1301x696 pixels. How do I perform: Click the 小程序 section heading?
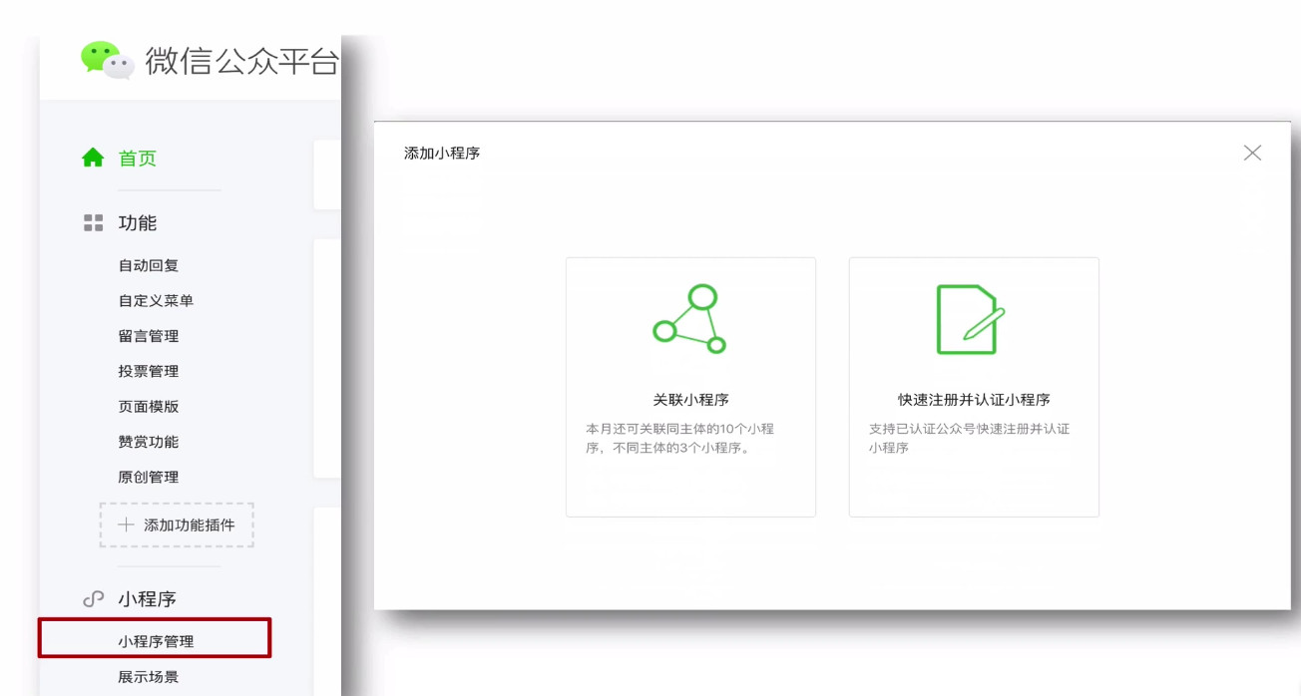click(x=148, y=599)
